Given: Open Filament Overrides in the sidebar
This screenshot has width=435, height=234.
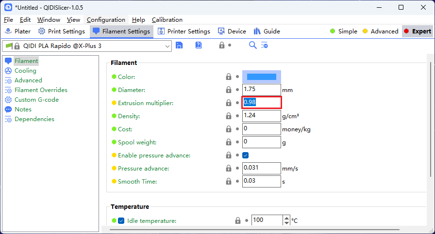Looking at the screenshot, I should (41, 90).
